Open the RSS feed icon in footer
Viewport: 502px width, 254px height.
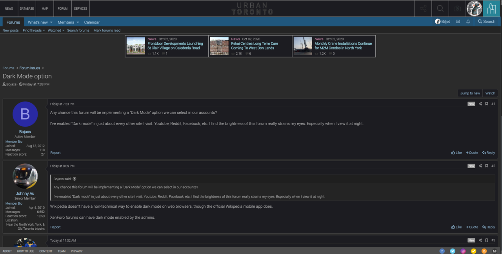(x=484, y=251)
